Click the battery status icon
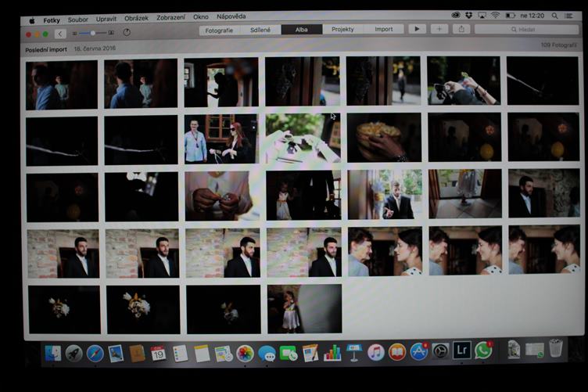588x392 pixels. 510,16
